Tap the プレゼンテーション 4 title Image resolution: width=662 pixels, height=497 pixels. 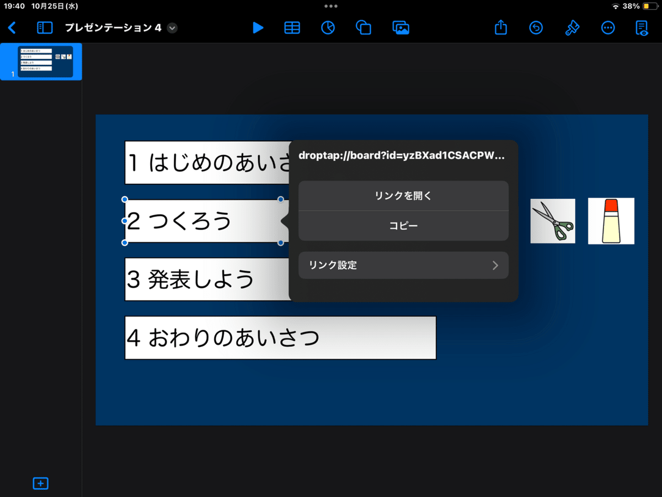point(113,28)
